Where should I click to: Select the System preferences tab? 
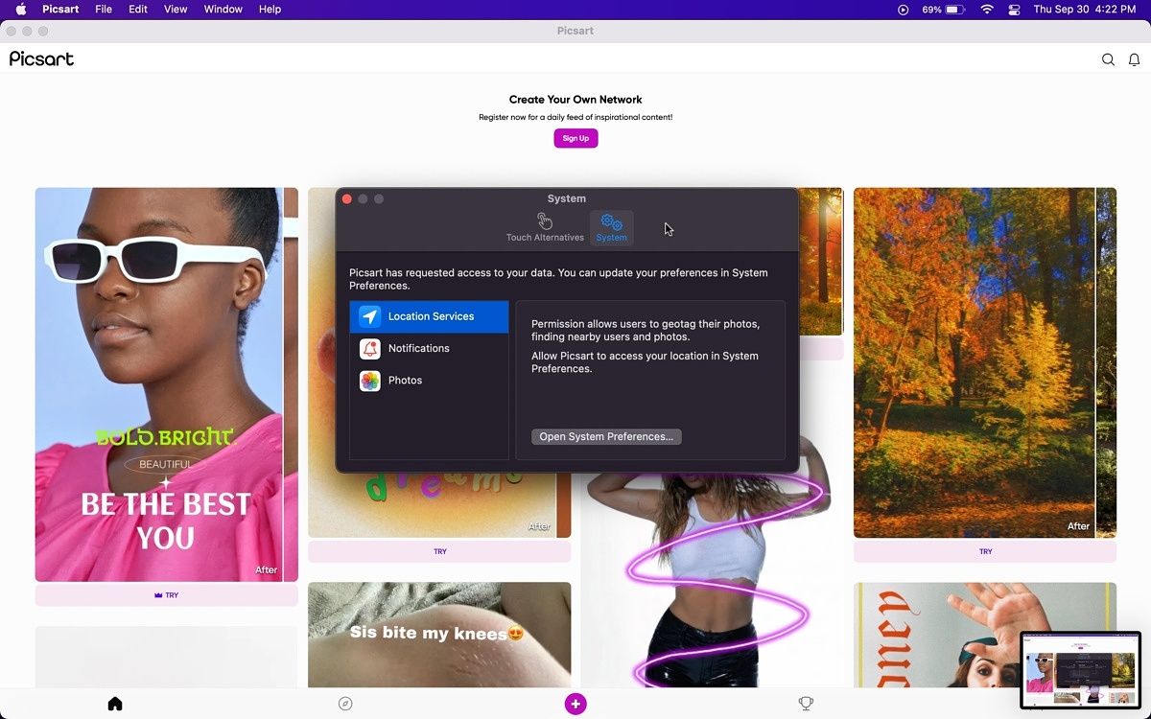(x=611, y=228)
